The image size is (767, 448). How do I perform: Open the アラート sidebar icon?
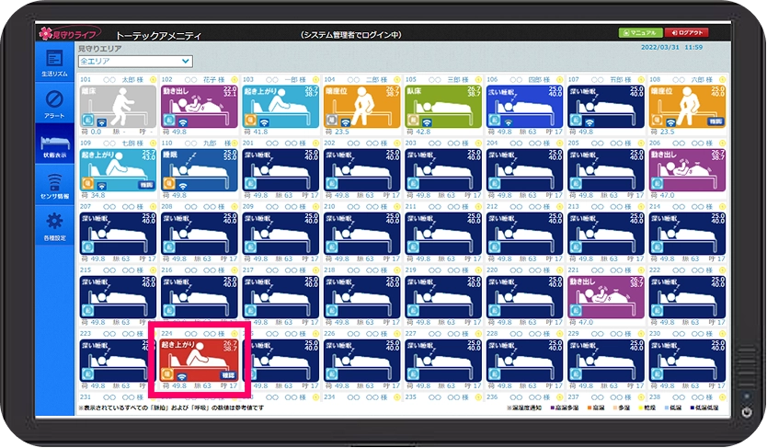click(x=53, y=101)
